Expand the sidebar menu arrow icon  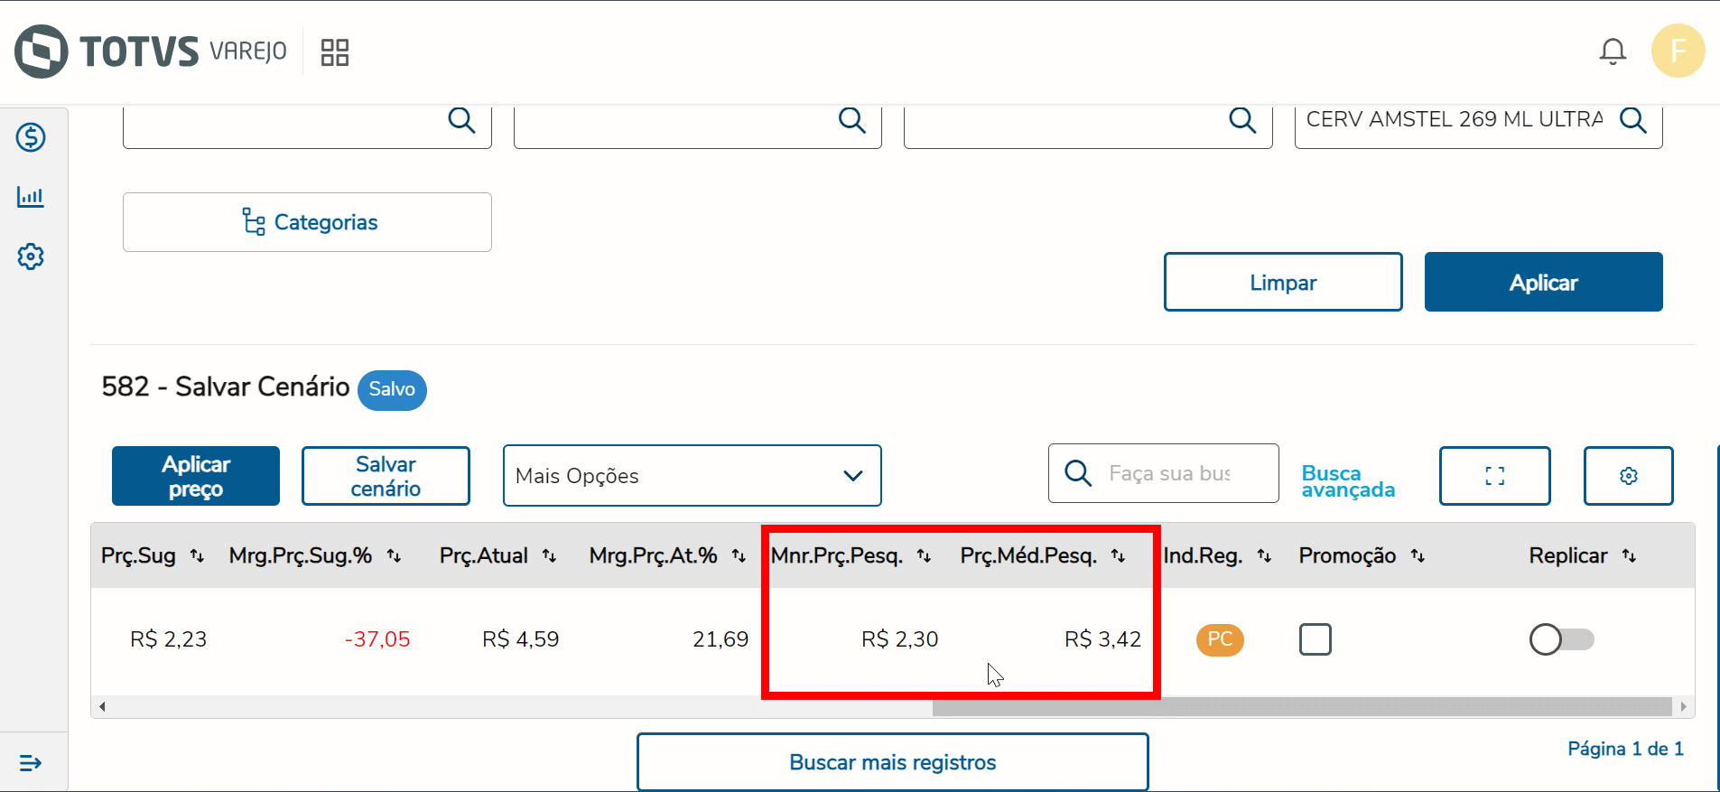(x=31, y=763)
